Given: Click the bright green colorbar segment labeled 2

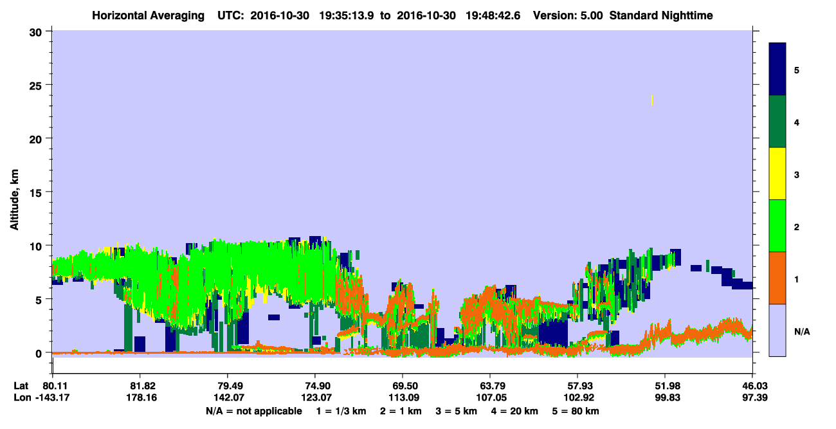Looking at the screenshot, I should [777, 226].
